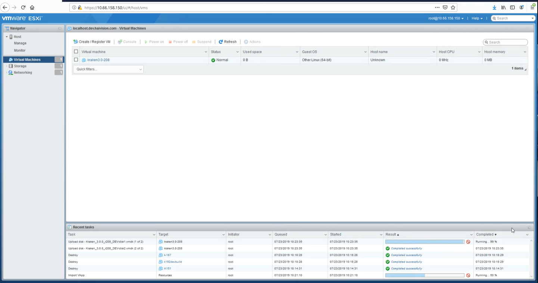Screen dimensions: 538x283
Task: Click the Actions gear icon
Action: tap(246, 42)
